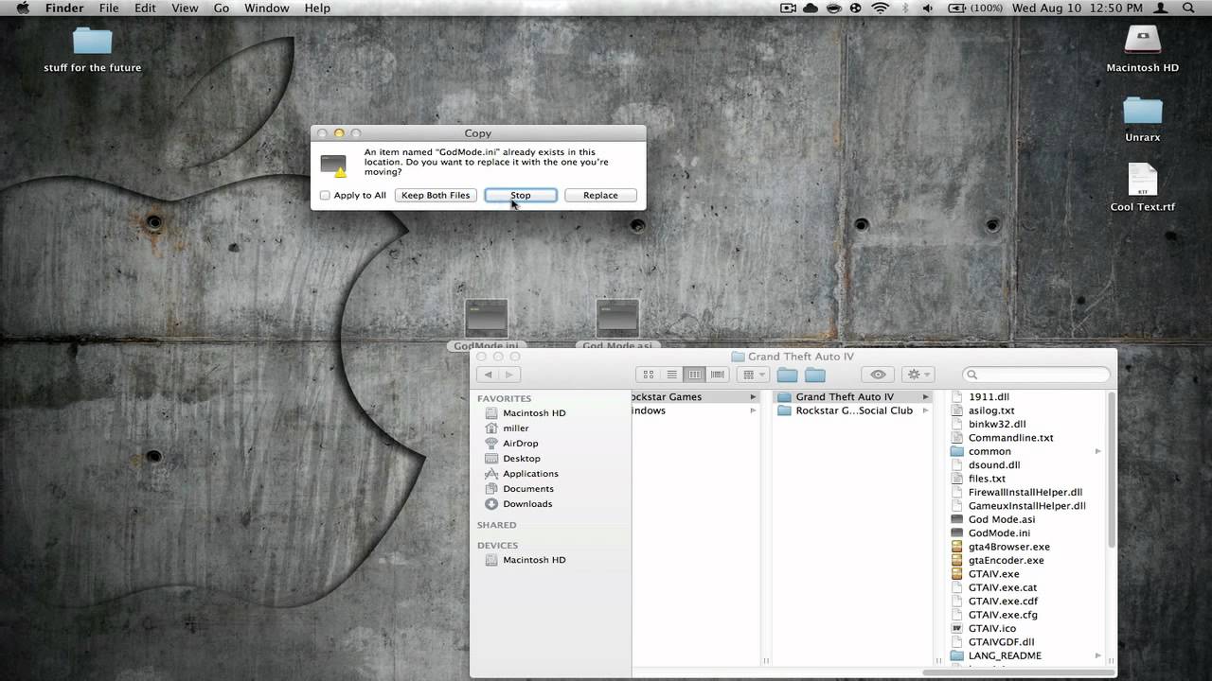Image resolution: width=1212 pixels, height=681 pixels.
Task: Open Spotlight search magnifier
Action: tap(1188, 9)
